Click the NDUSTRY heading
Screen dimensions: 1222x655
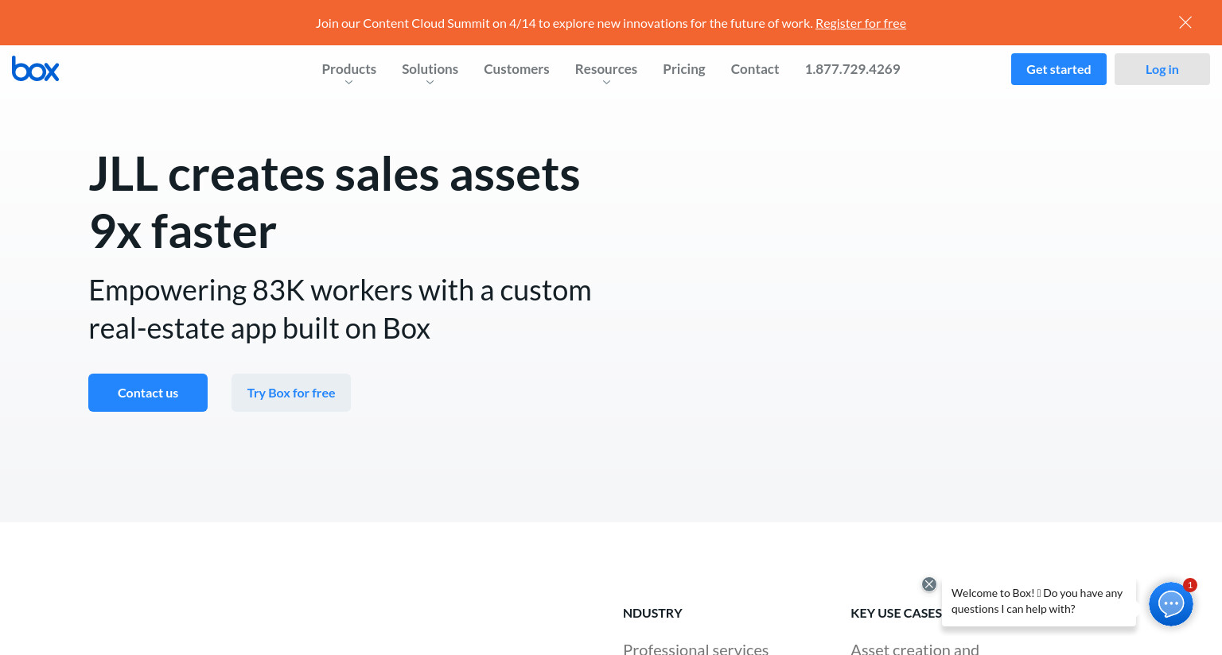(652, 613)
